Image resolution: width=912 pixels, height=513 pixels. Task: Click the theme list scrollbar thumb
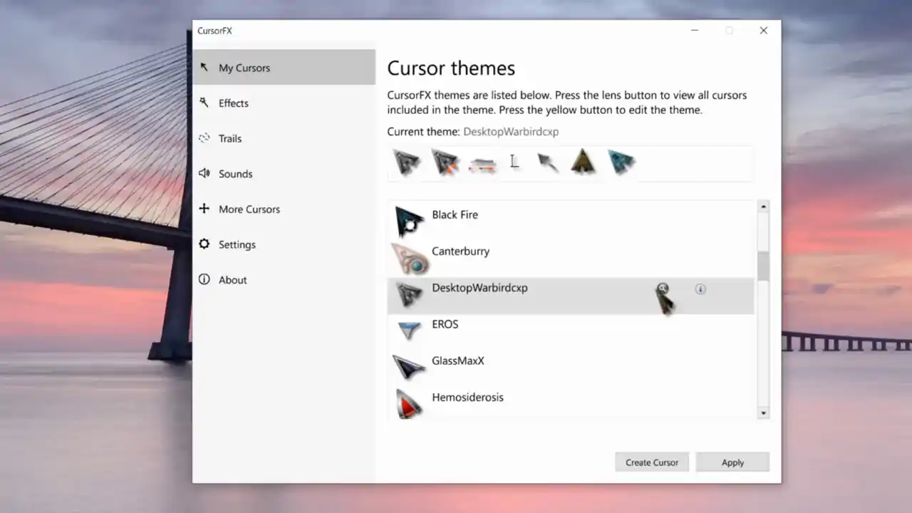pyautogui.click(x=764, y=266)
